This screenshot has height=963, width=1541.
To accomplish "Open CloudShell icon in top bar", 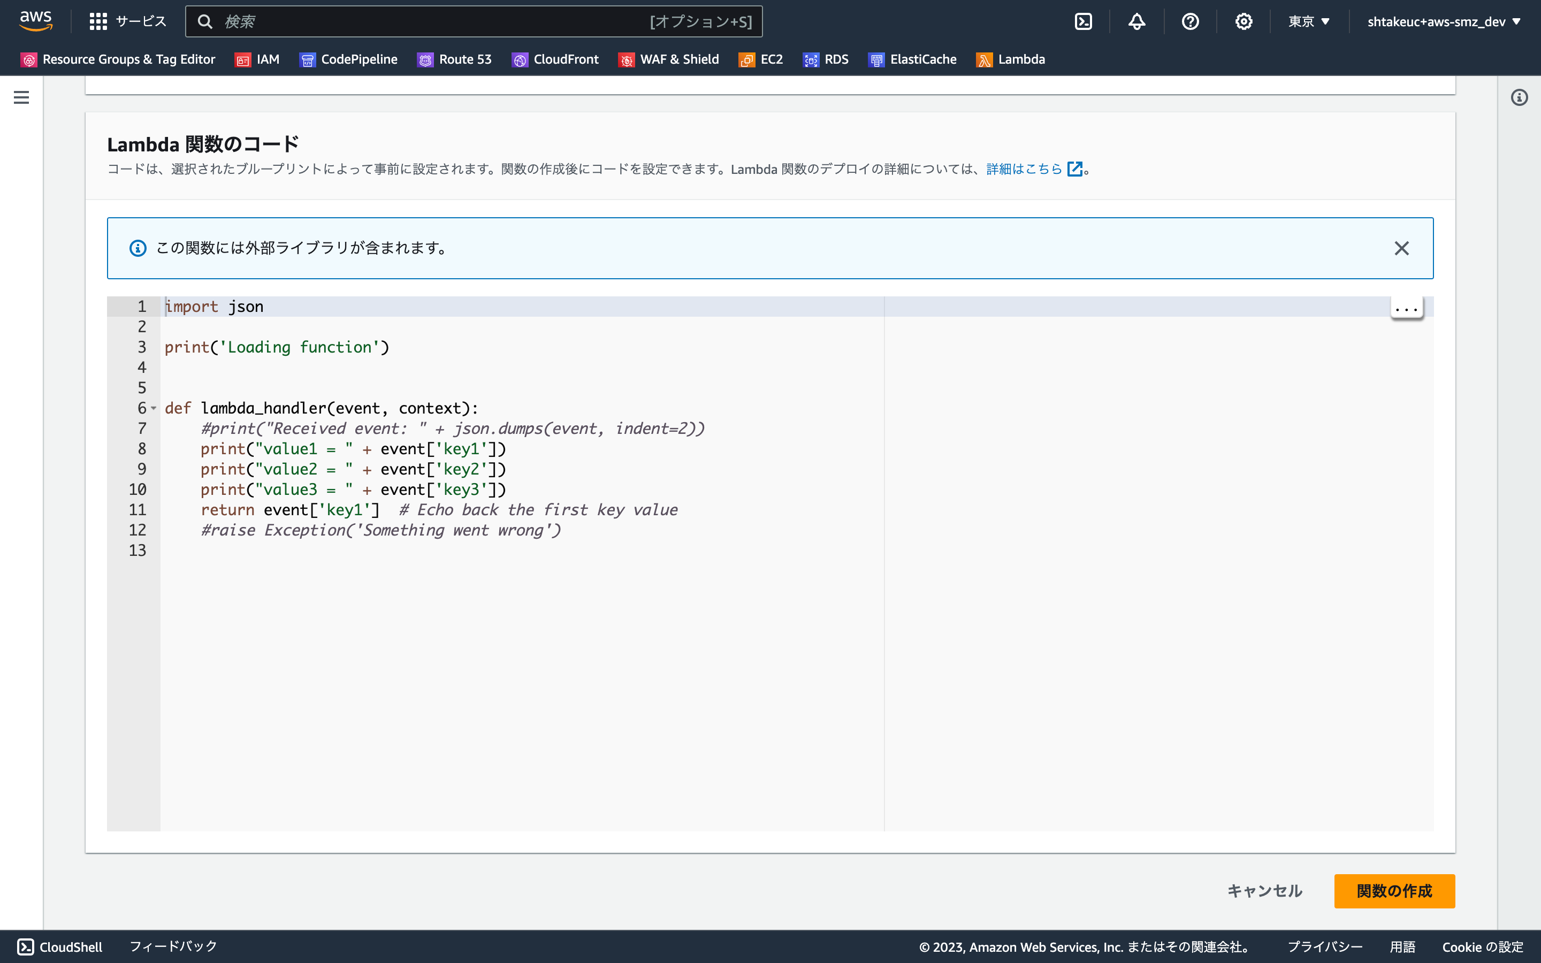I will [x=1083, y=21].
